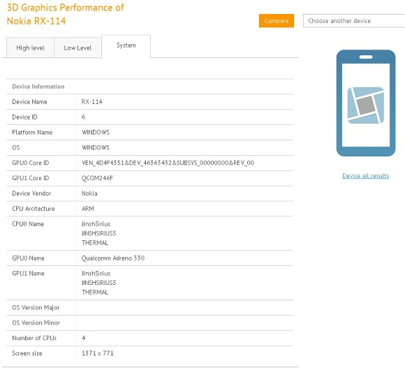Click the GPU0 Name label
Screen dimensions: 405x368
(28, 258)
